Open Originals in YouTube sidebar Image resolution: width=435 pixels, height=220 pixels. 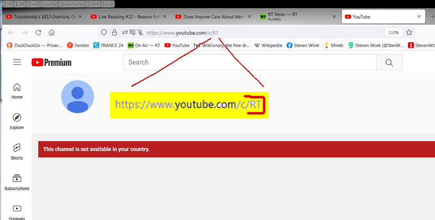pos(17,212)
